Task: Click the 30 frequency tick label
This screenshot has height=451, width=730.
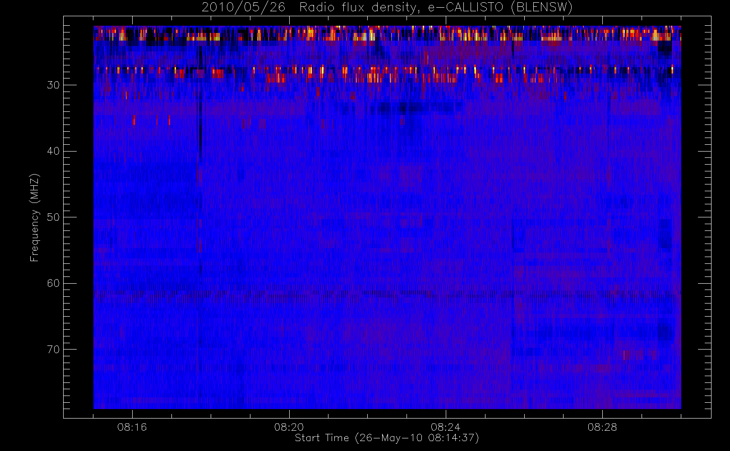Action: pyautogui.click(x=53, y=85)
